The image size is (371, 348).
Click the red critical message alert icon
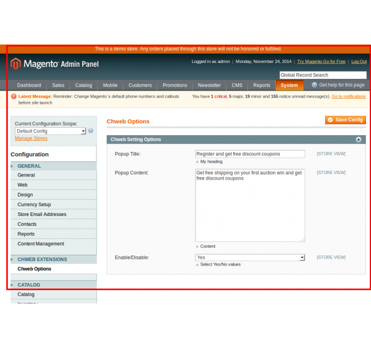[14, 96]
